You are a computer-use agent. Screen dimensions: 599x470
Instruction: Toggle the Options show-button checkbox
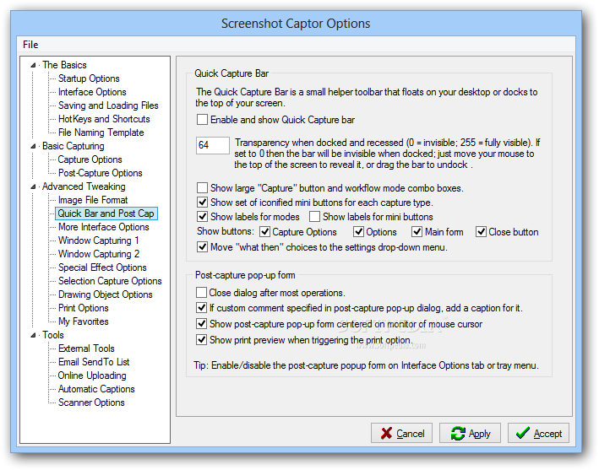[358, 231]
